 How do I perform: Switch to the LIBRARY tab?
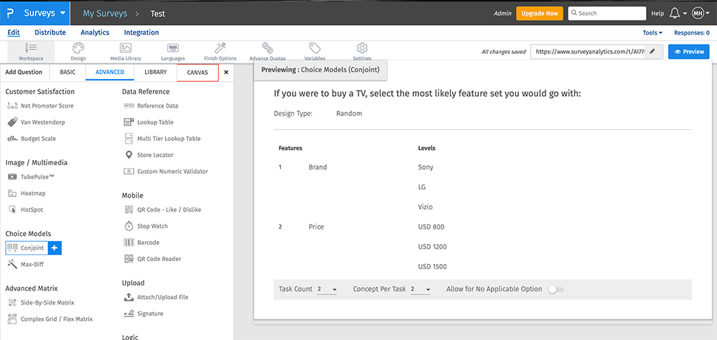coord(155,72)
